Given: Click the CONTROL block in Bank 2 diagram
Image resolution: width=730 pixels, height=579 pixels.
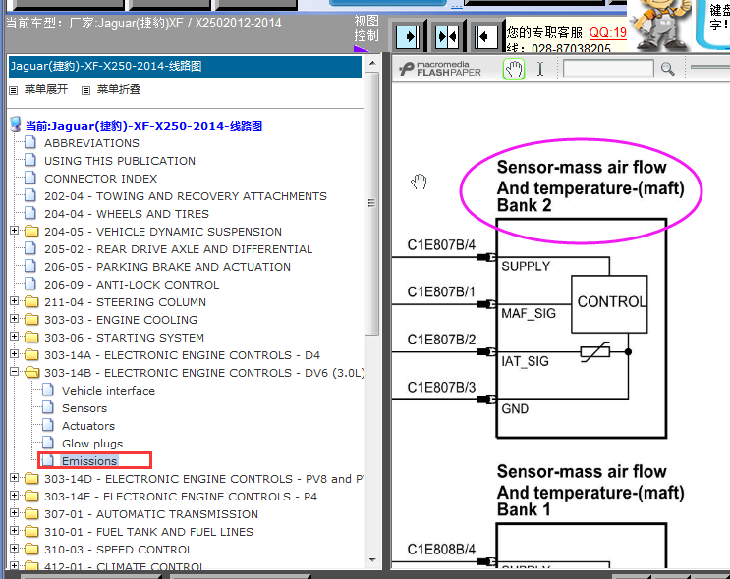Looking at the screenshot, I should click(609, 304).
